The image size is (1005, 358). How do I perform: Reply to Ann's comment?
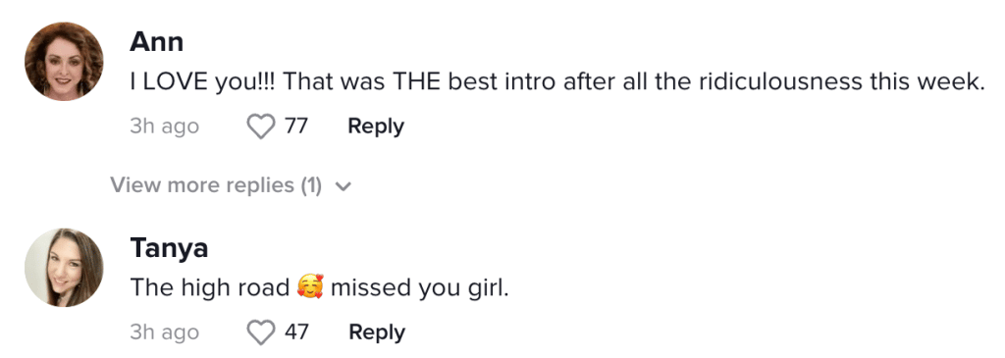376,127
